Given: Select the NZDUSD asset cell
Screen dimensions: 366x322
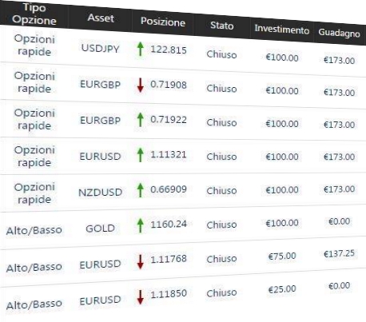Looking at the screenshot, I should (100, 193).
